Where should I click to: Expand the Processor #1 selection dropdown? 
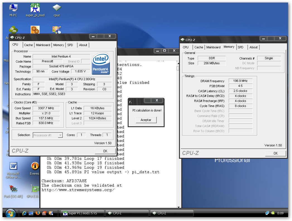60,135
